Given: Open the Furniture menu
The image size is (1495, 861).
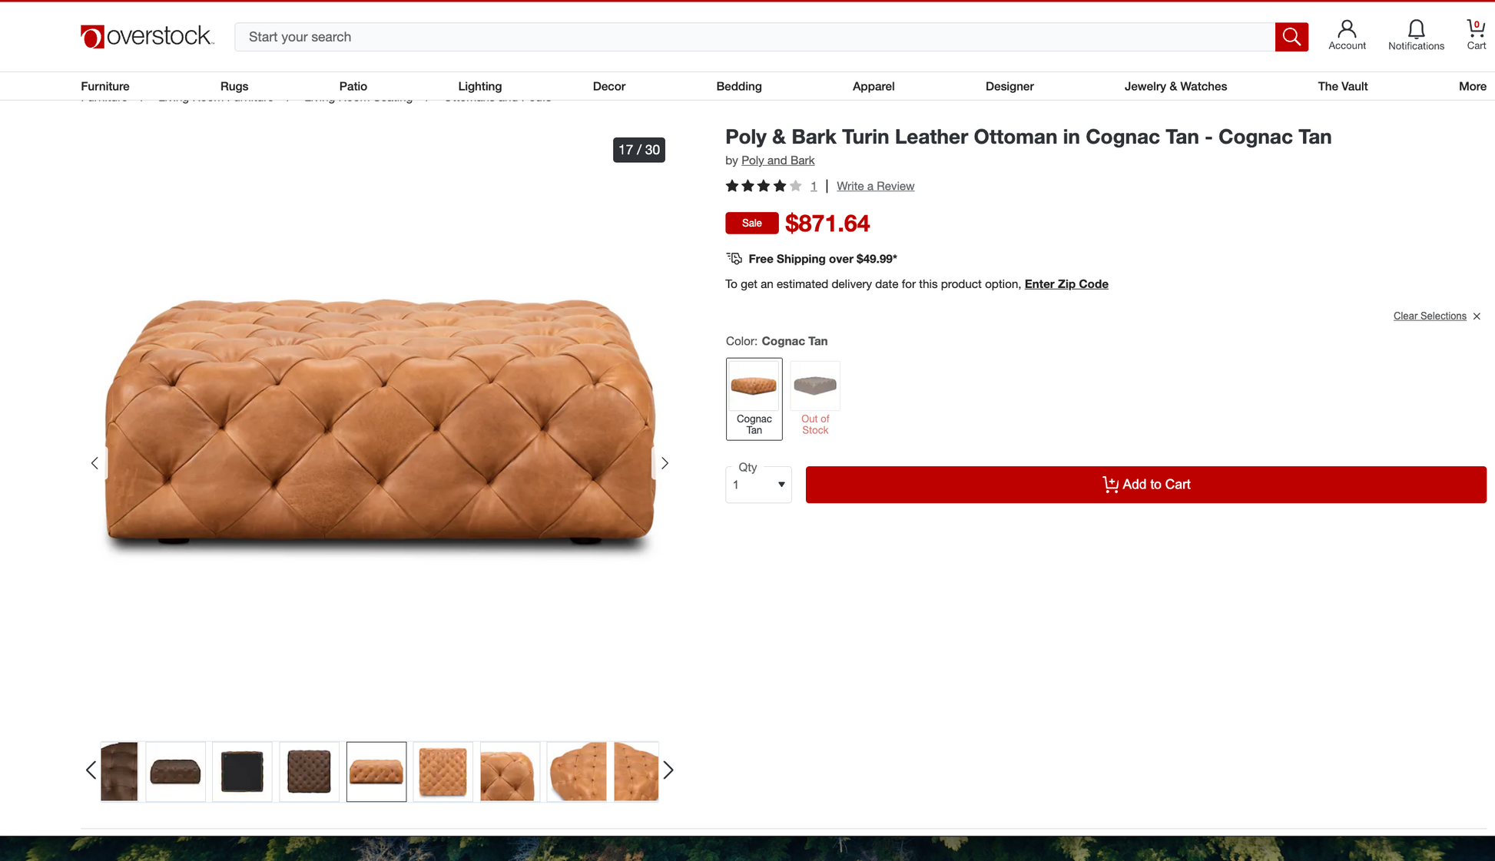Looking at the screenshot, I should pos(105,86).
